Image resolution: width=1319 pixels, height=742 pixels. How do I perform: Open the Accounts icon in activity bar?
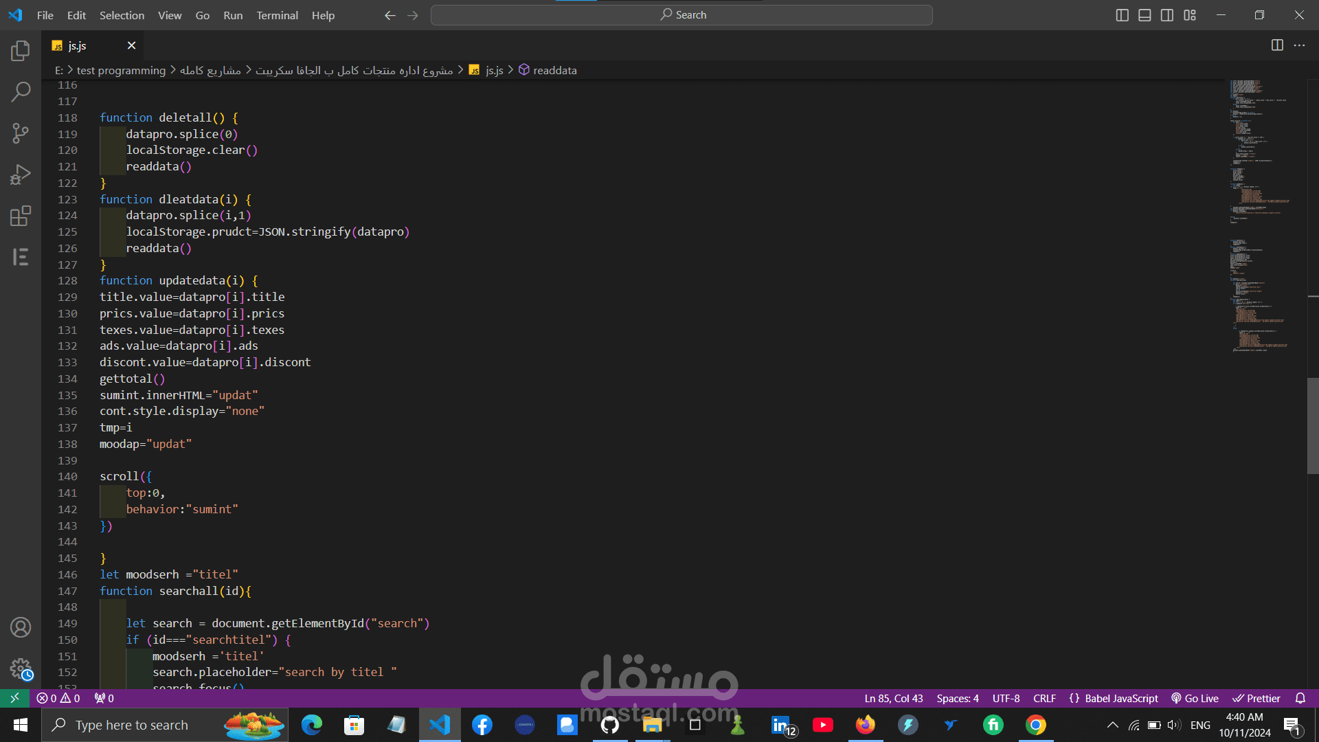[21, 627]
